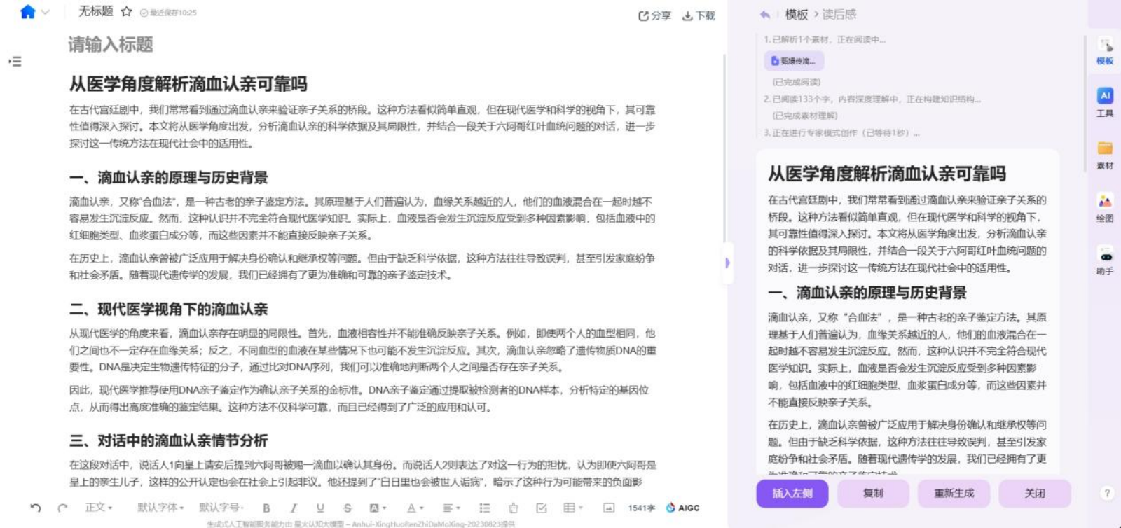Click the clear formatting icon
The image size is (1121, 528).
coord(513,508)
